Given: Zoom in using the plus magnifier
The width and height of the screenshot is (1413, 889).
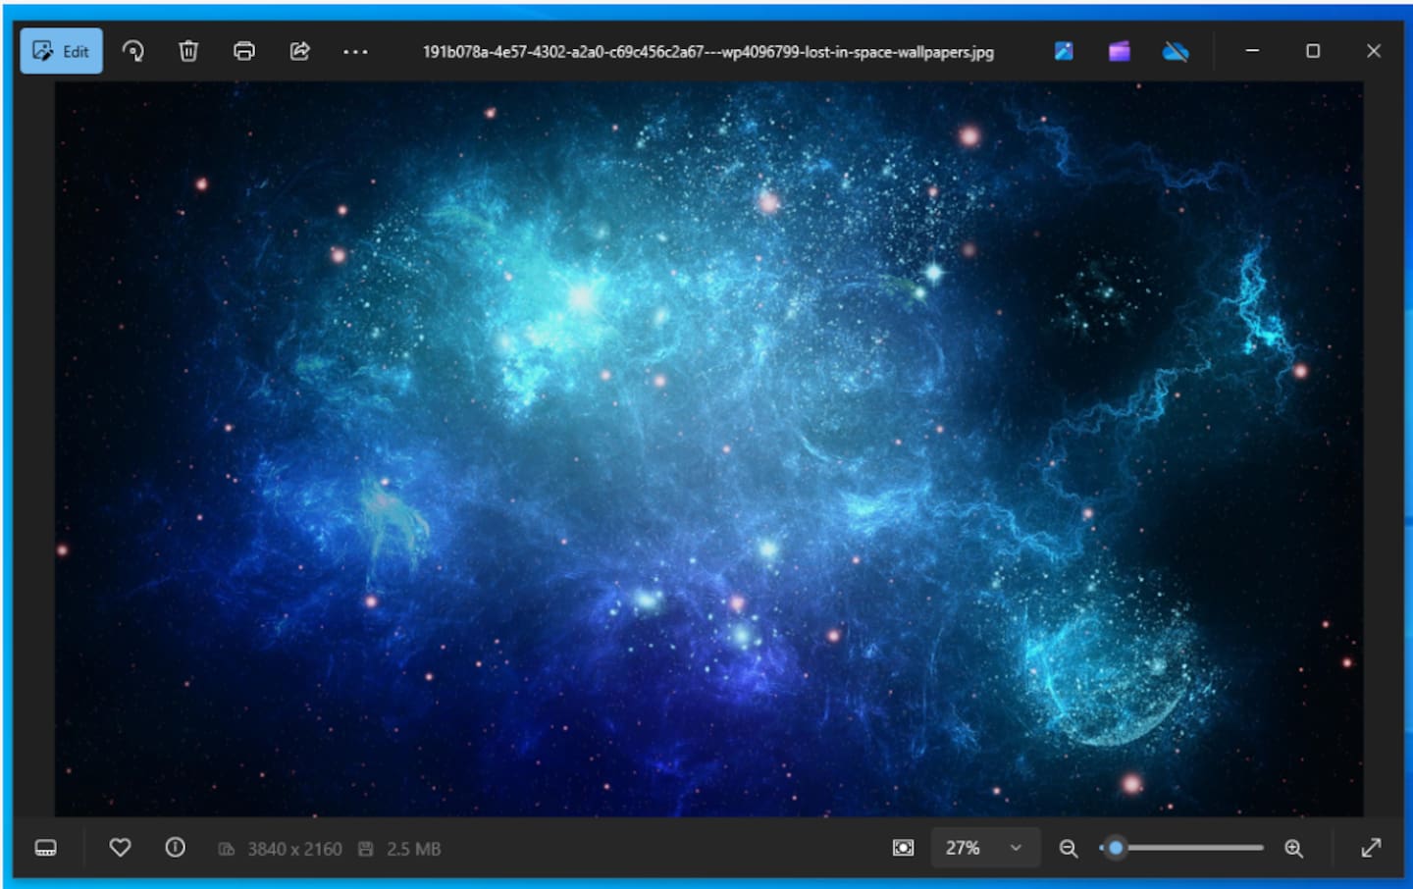Looking at the screenshot, I should click(1294, 848).
